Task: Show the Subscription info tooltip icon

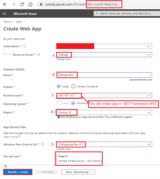Action: point(25,46)
